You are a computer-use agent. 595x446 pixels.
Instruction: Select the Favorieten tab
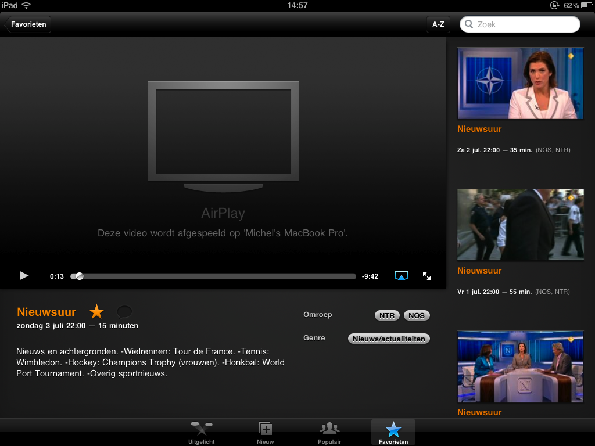tap(393, 433)
